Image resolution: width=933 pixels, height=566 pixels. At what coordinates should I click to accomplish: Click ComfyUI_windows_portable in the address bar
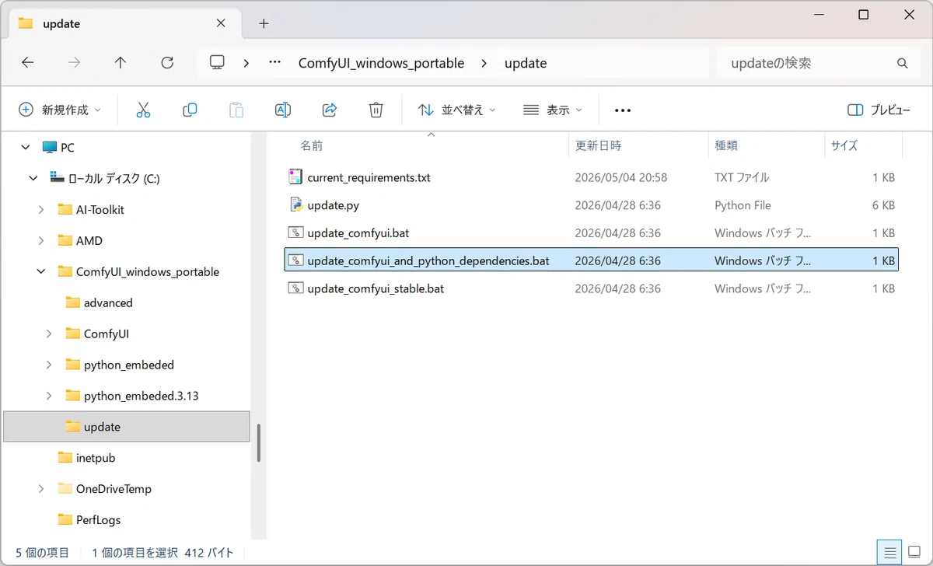(x=381, y=63)
